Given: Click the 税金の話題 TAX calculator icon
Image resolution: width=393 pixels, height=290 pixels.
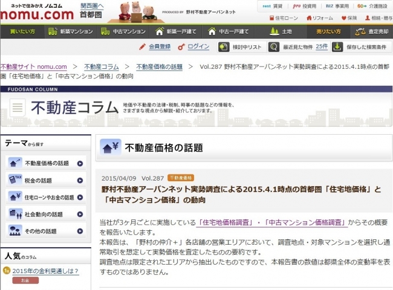Looking at the screenshot, I should (15, 180).
